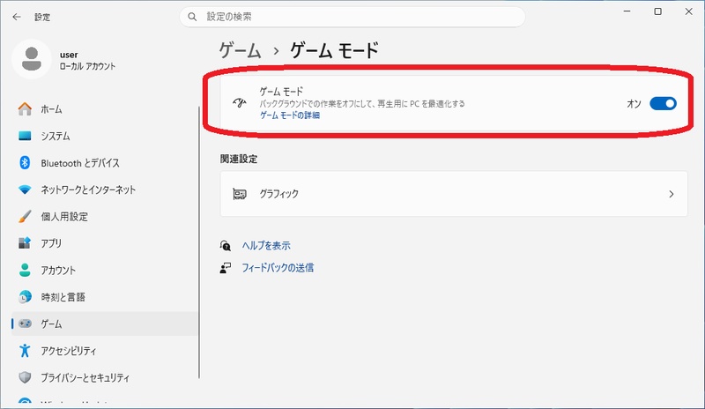Click the user ローカル アカウント profile
Image resolution: width=705 pixels, height=409 pixels.
click(x=64, y=60)
